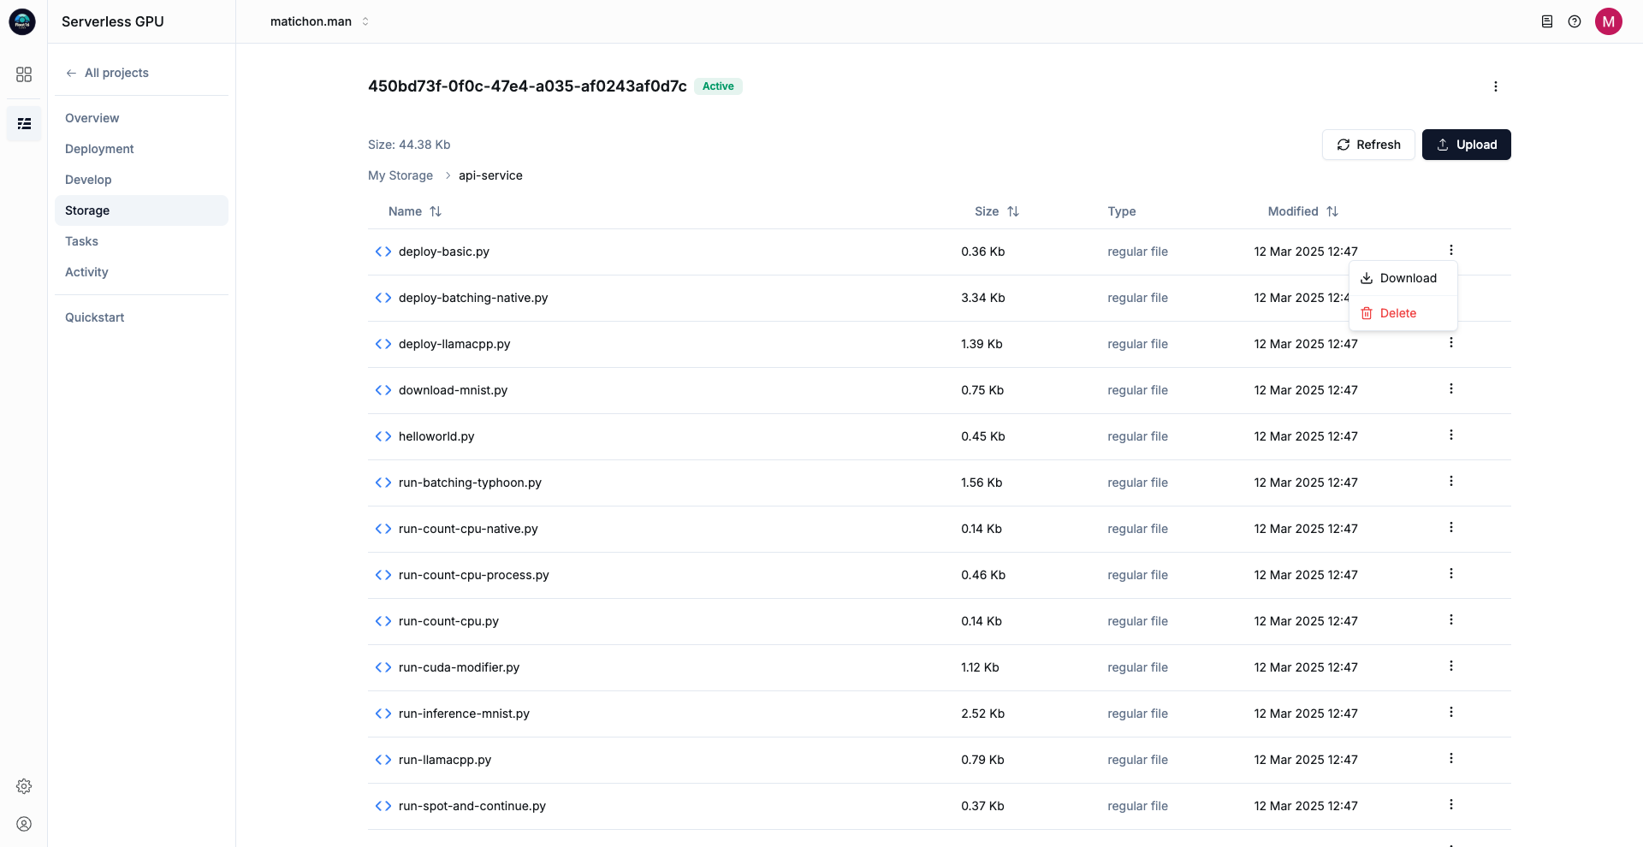Open the documentation icon in top bar
The image size is (1643, 847).
1547,21
